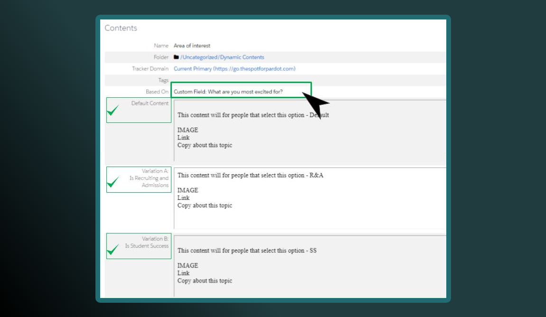Click the checkmark for Variation B

(115, 249)
